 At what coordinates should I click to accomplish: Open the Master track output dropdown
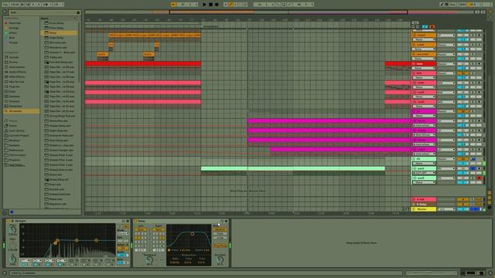[x=446, y=209]
